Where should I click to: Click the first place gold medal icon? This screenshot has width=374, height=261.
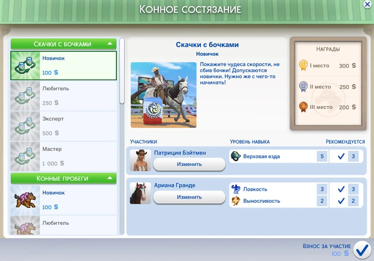coord(303,66)
